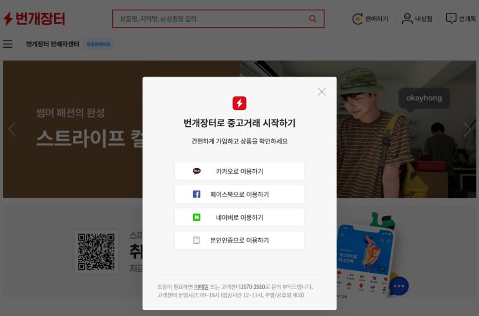Click the search input field

click(x=218, y=19)
